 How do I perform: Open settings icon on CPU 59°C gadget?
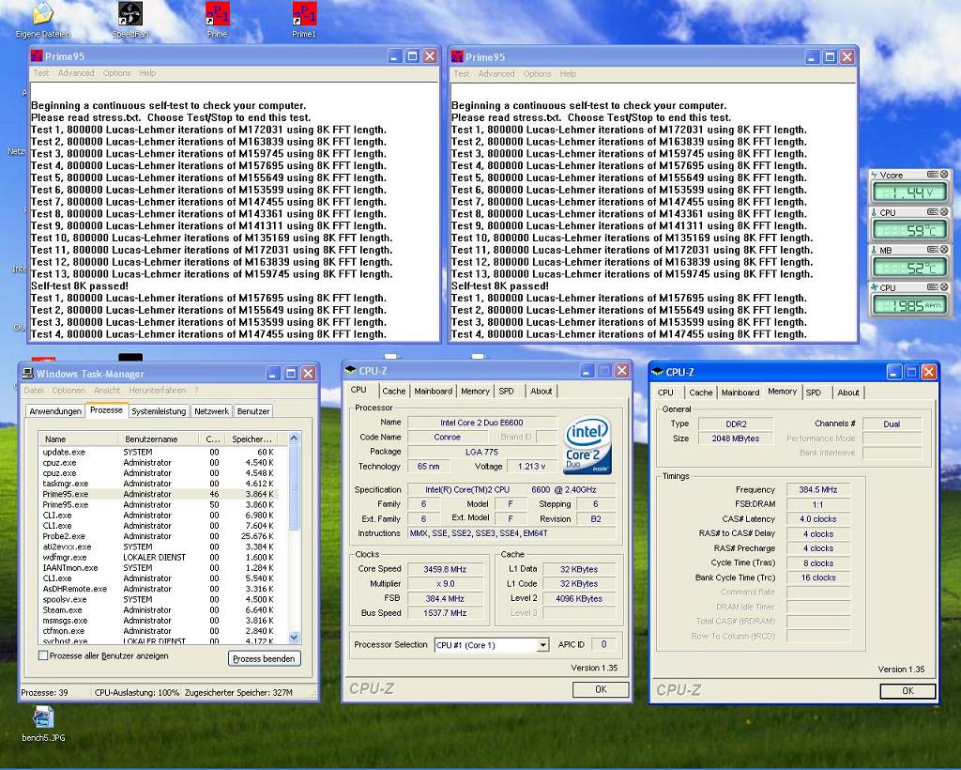(x=932, y=211)
